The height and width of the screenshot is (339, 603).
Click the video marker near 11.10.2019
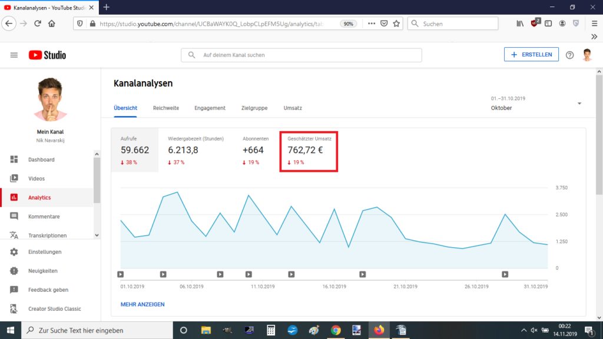(249, 274)
